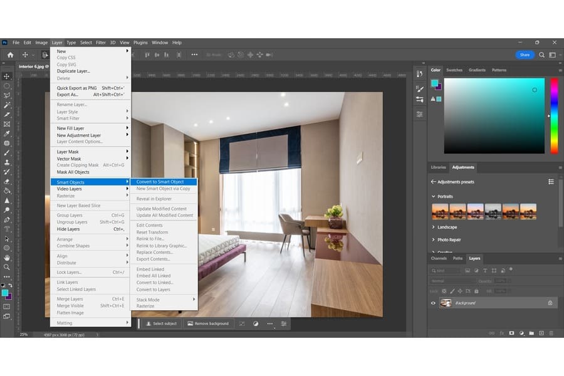Viewport: 564px width, 376px height.
Task: Expand the Landscape presets group
Action: click(433, 227)
